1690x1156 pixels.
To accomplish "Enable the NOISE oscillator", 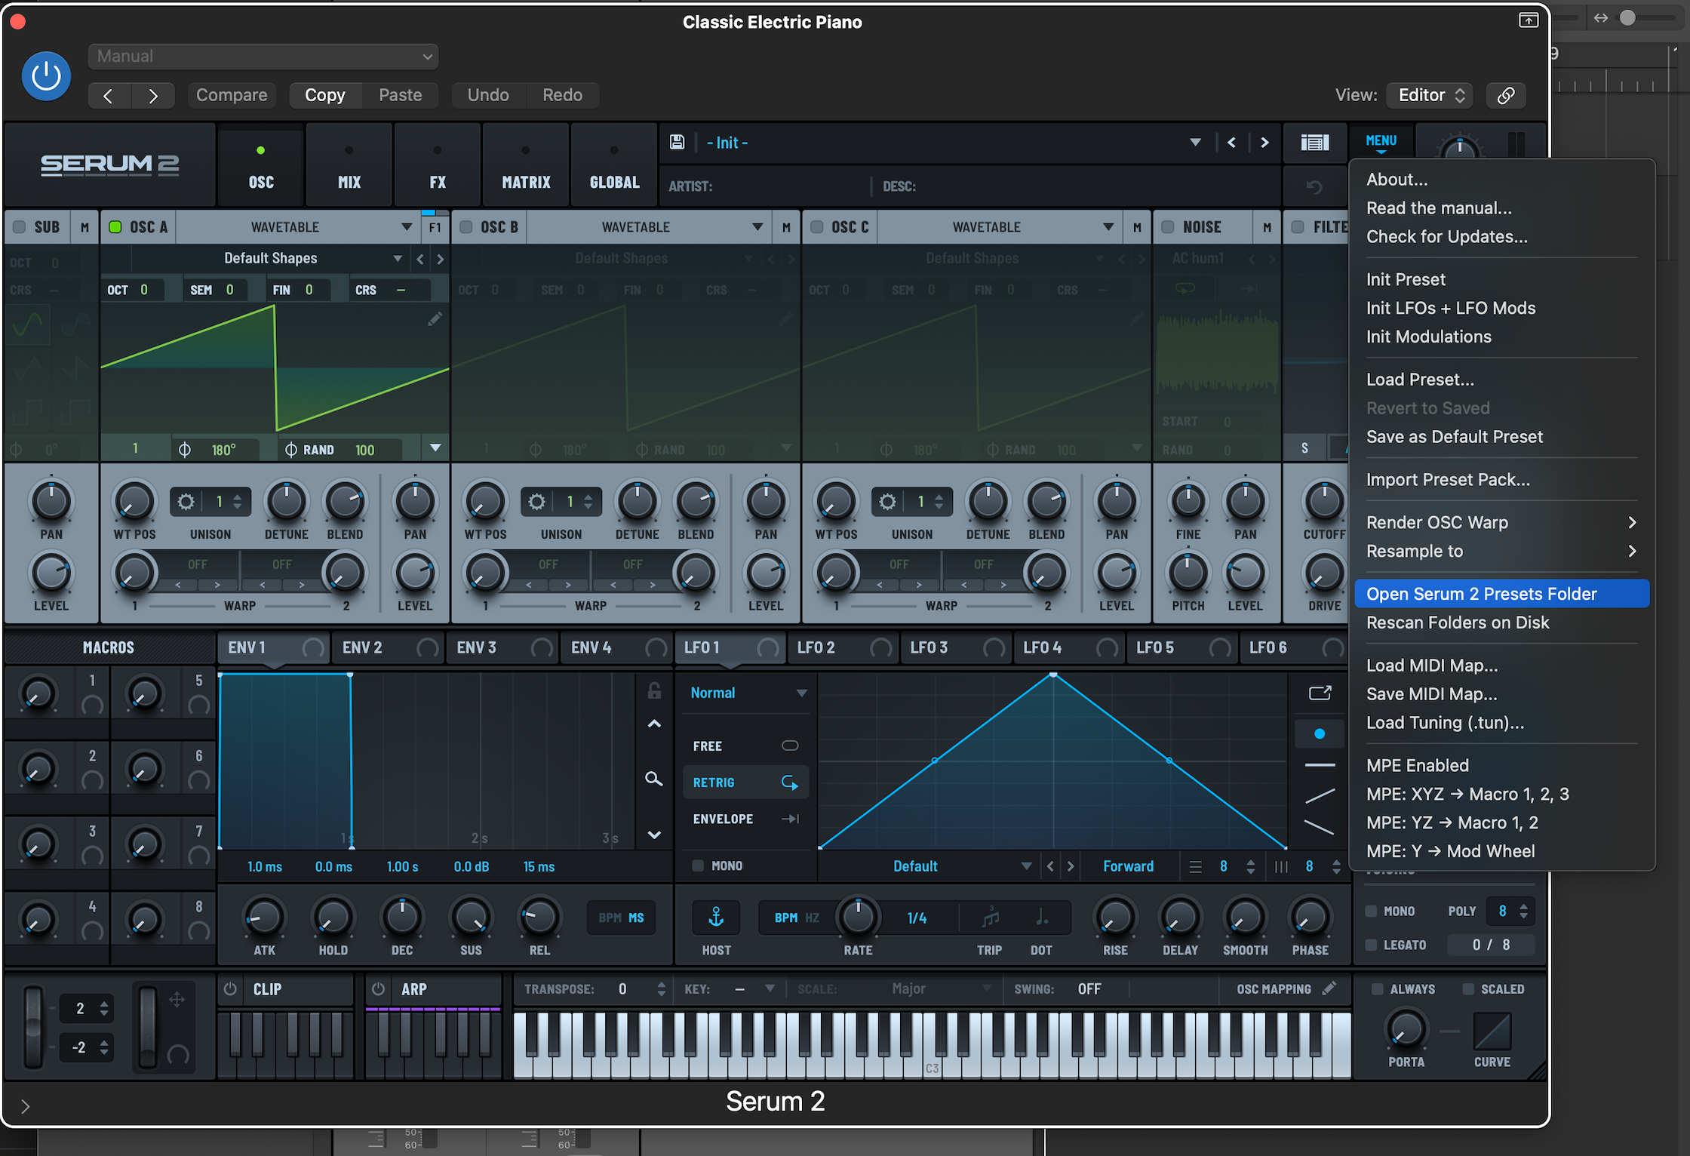I will pyautogui.click(x=1168, y=227).
